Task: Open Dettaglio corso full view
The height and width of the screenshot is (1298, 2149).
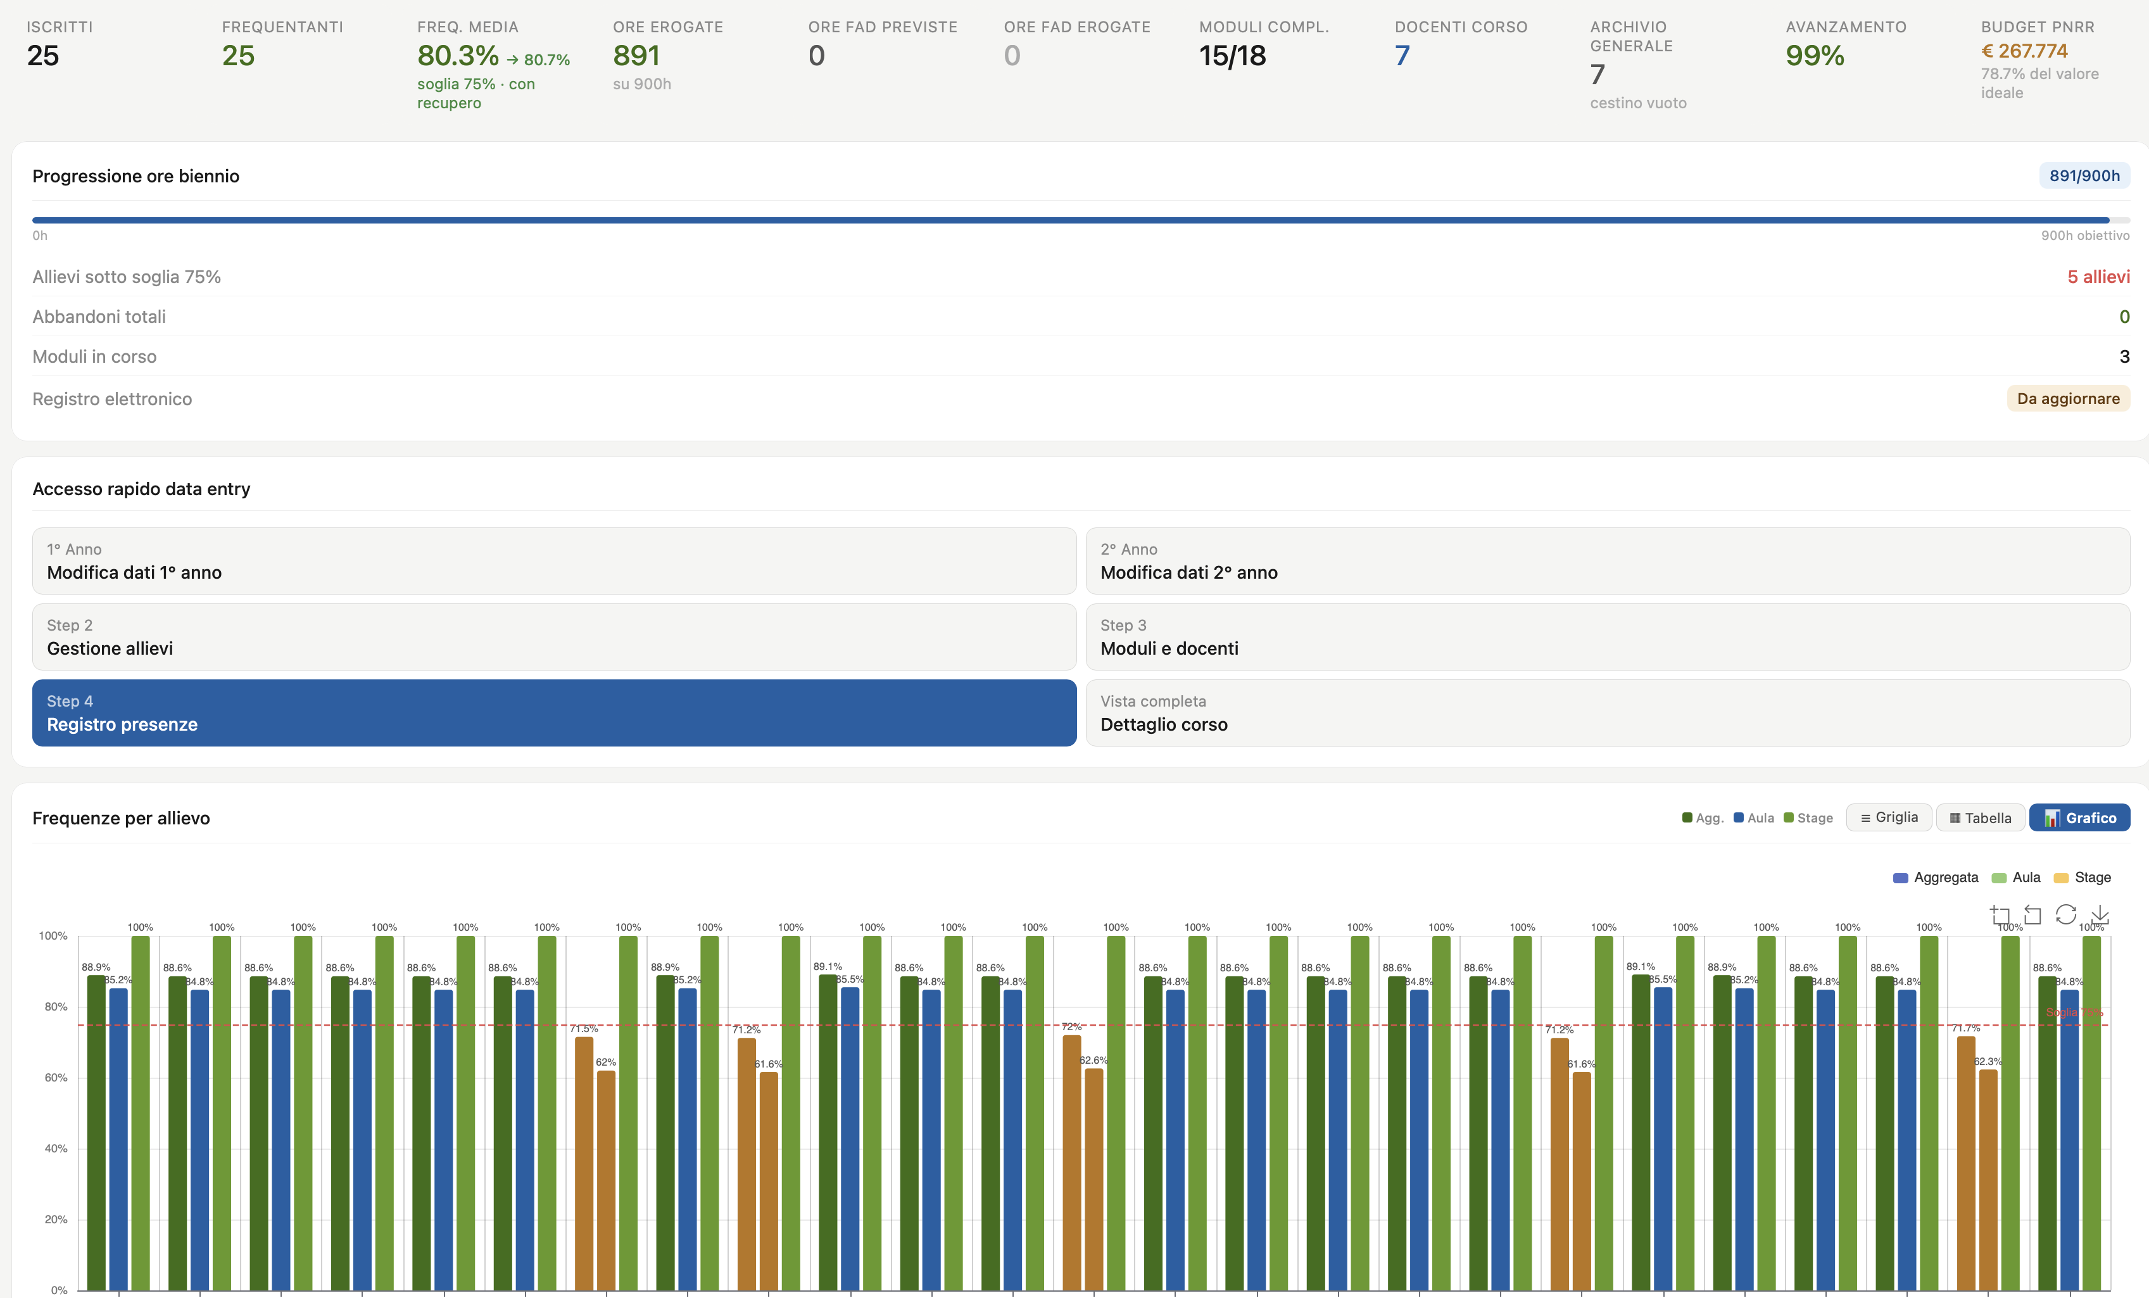Action: [x=1608, y=713]
